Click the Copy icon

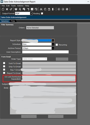point(45,9)
